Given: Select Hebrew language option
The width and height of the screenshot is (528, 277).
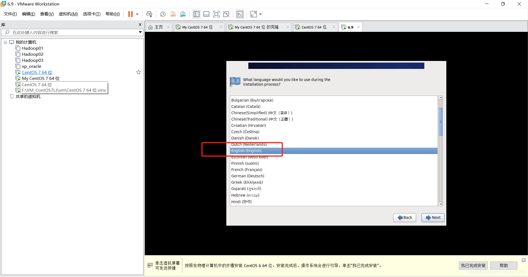Looking at the screenshot, I should [334, 195].
